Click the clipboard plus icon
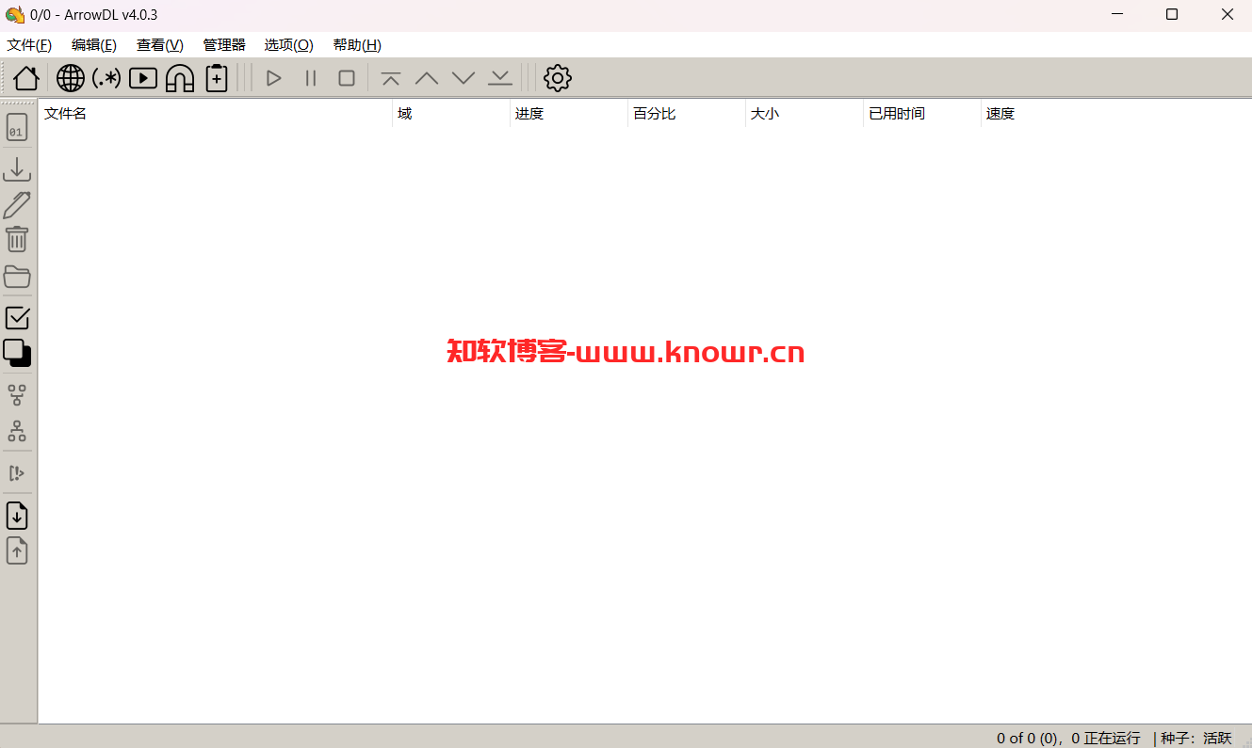 pyautogui.click(x=217, y=78)
